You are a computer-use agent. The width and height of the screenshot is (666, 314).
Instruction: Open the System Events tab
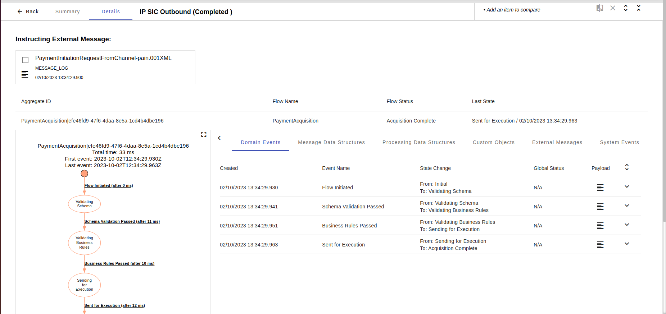[620, 142]
